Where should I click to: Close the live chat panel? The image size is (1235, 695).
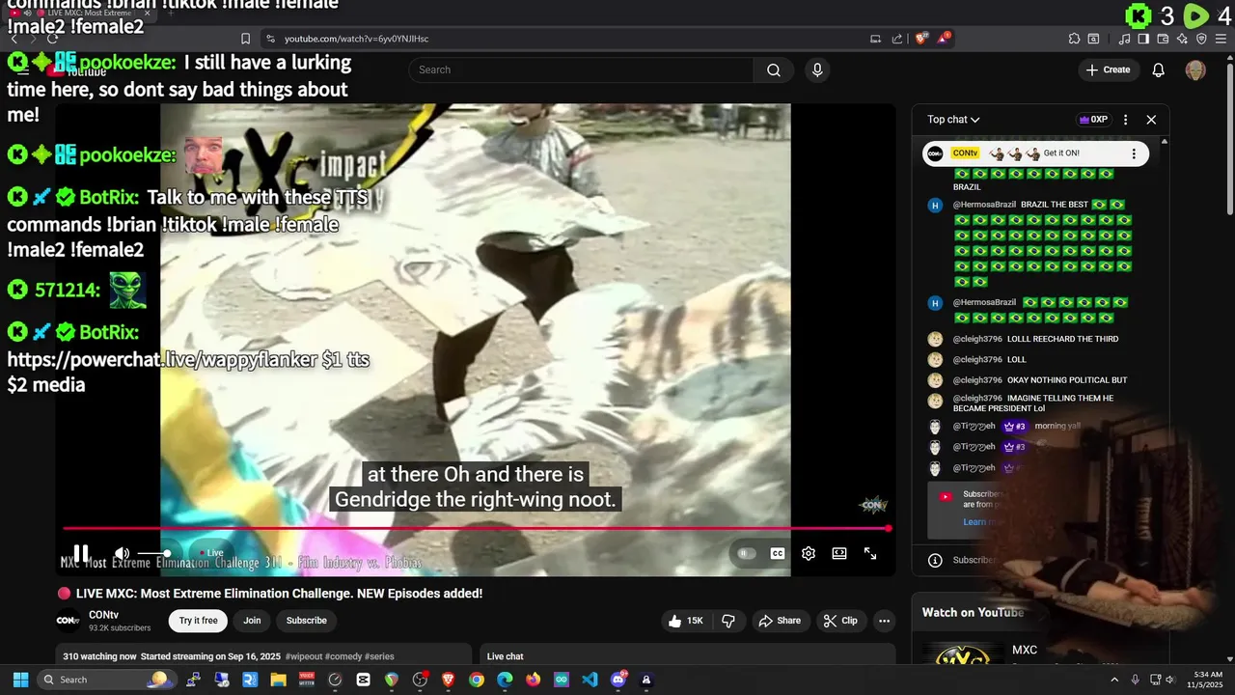[1151, 120]
